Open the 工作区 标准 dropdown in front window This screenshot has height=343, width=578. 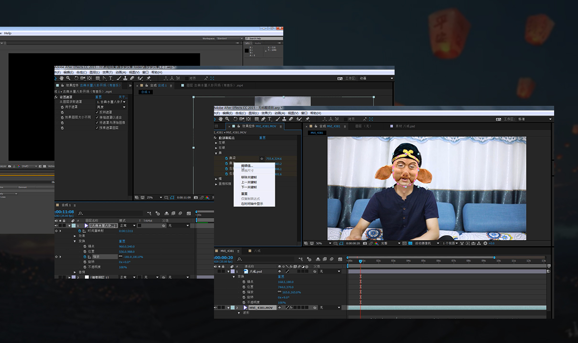tap(535, 119)
